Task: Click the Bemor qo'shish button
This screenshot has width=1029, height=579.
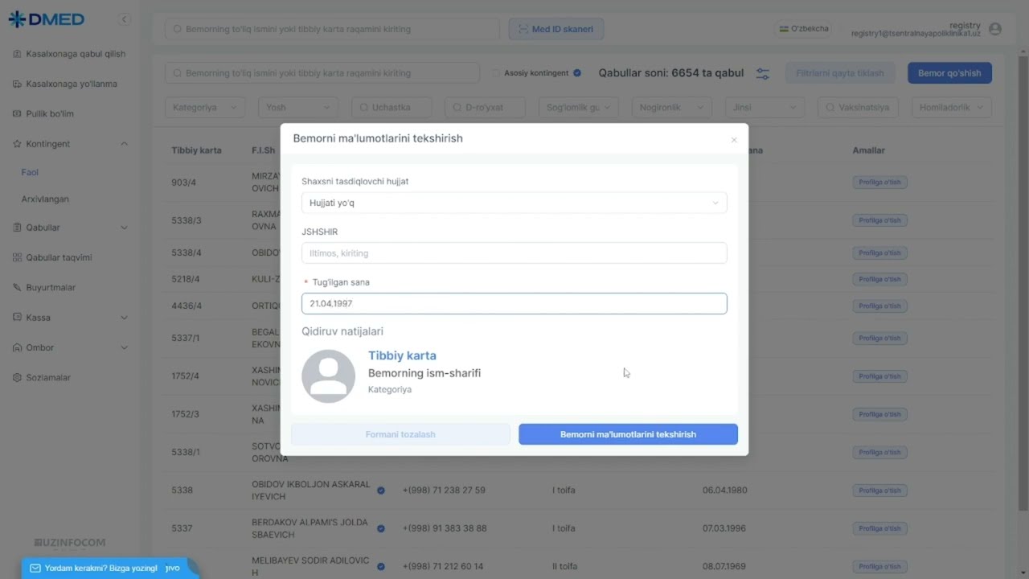Action: 949,73
